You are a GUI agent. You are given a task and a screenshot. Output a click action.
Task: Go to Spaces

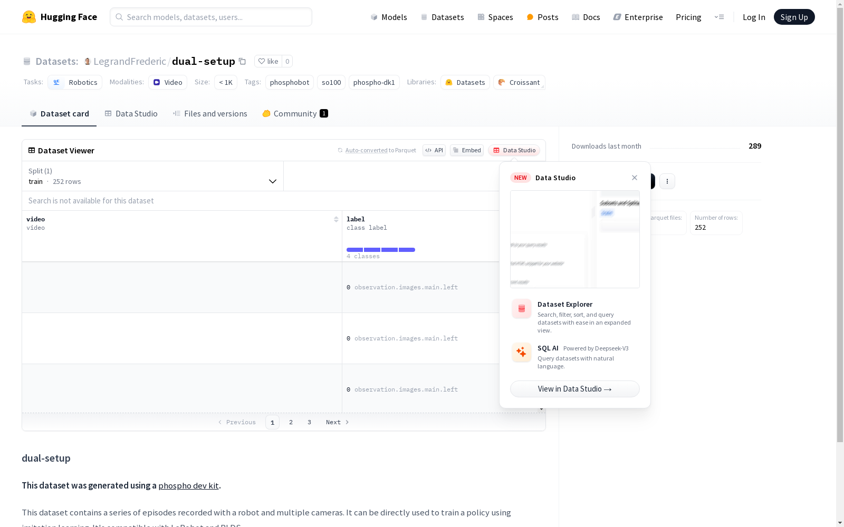[x=495, y=17]
